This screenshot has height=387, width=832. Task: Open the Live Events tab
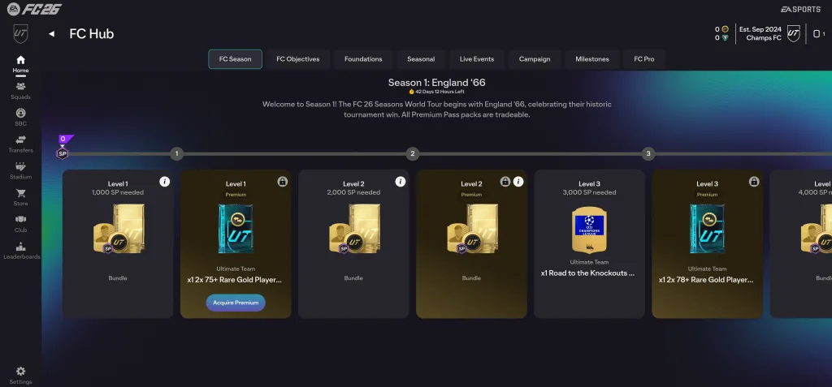pyautogui.click(x=476, y=59)
